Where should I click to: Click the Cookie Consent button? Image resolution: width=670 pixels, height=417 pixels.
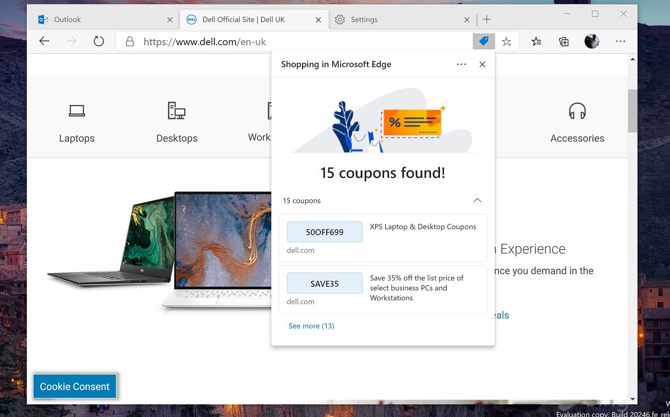click(75, 386)
